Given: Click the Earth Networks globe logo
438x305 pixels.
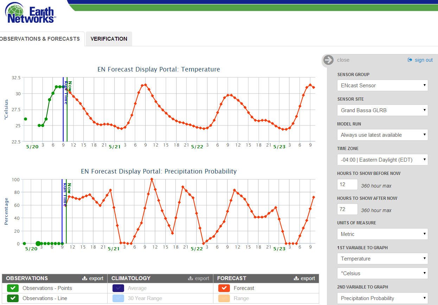Looking at the screenshot, I should pos(31,13).
